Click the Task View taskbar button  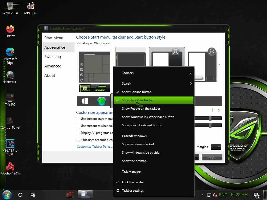[33, 195]
